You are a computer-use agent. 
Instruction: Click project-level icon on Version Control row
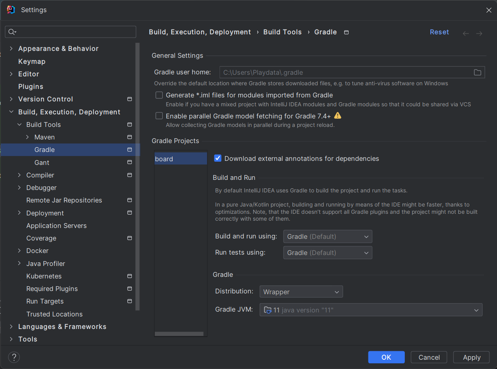click(x=129, y=99)
